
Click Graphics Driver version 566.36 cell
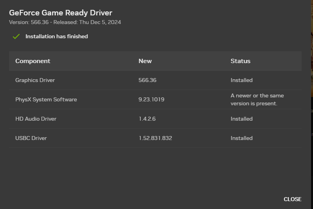click(147, 80)
